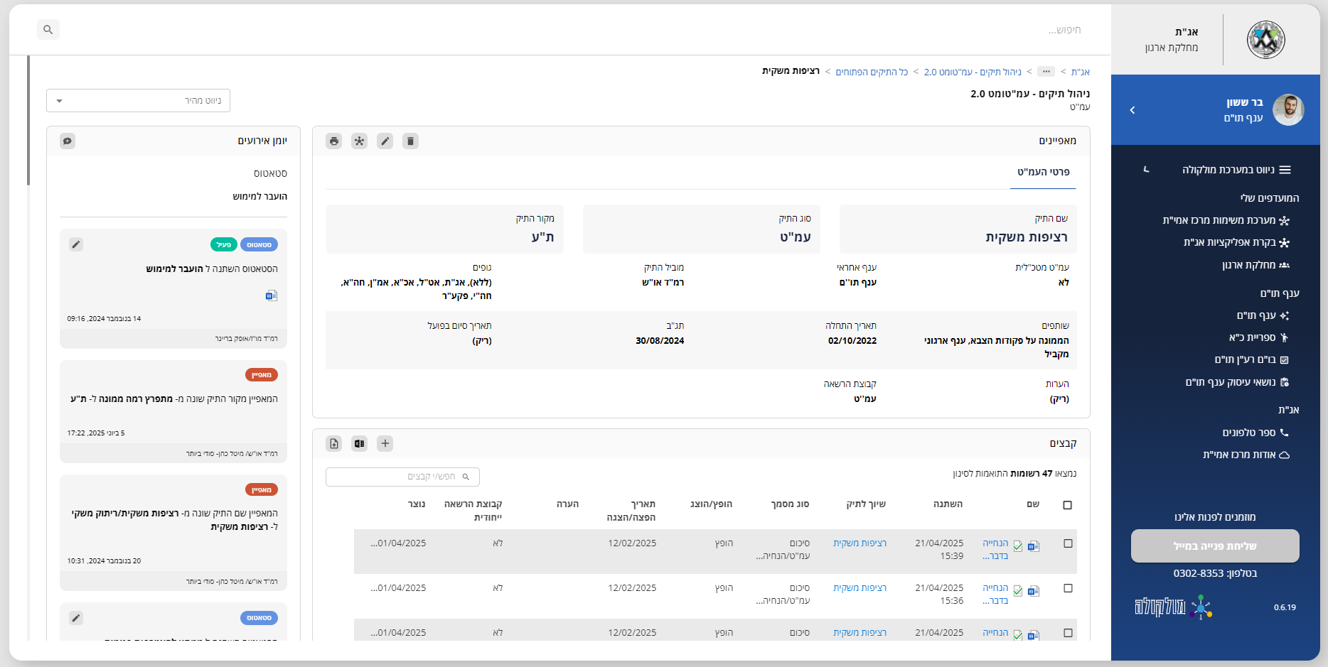Click the תאריך הפצה/הצגה column header
This screenshot has width=1328, height=667.
pos(631,511)
